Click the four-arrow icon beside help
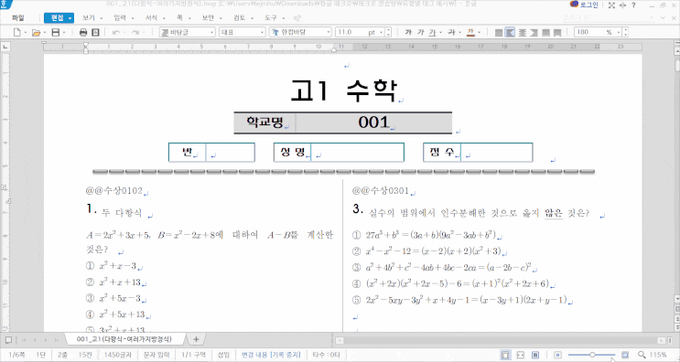 (622, 5)
